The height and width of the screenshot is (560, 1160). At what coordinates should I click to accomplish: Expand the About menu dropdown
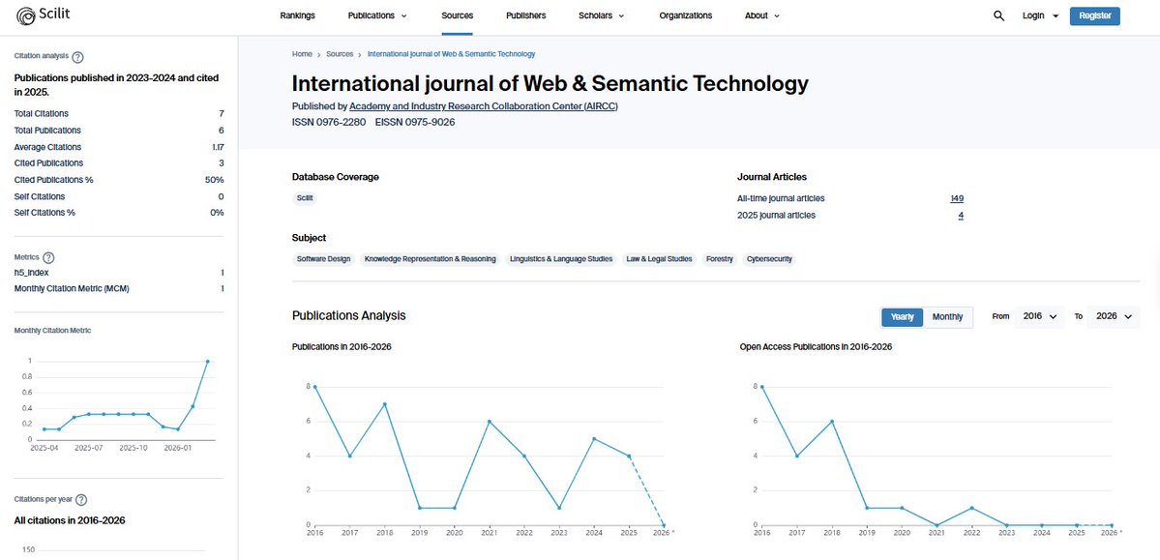(762, 15)
